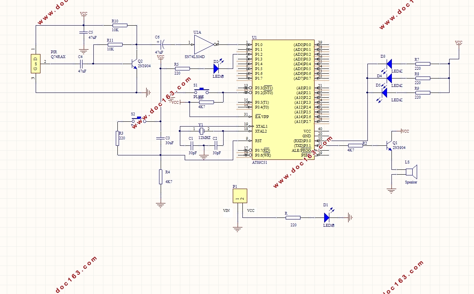The height and width of the screenshot is (294, 474).
Task: Click the D3 red LED symbol
Action: pyautogui.click(x=389, y=64)
